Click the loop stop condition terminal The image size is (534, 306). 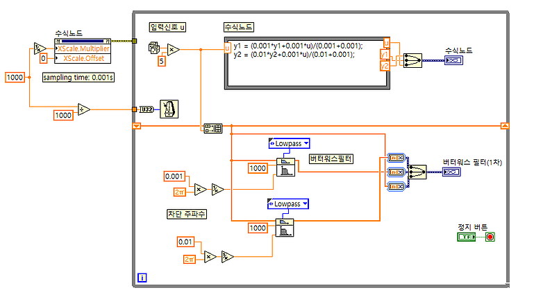490,237
